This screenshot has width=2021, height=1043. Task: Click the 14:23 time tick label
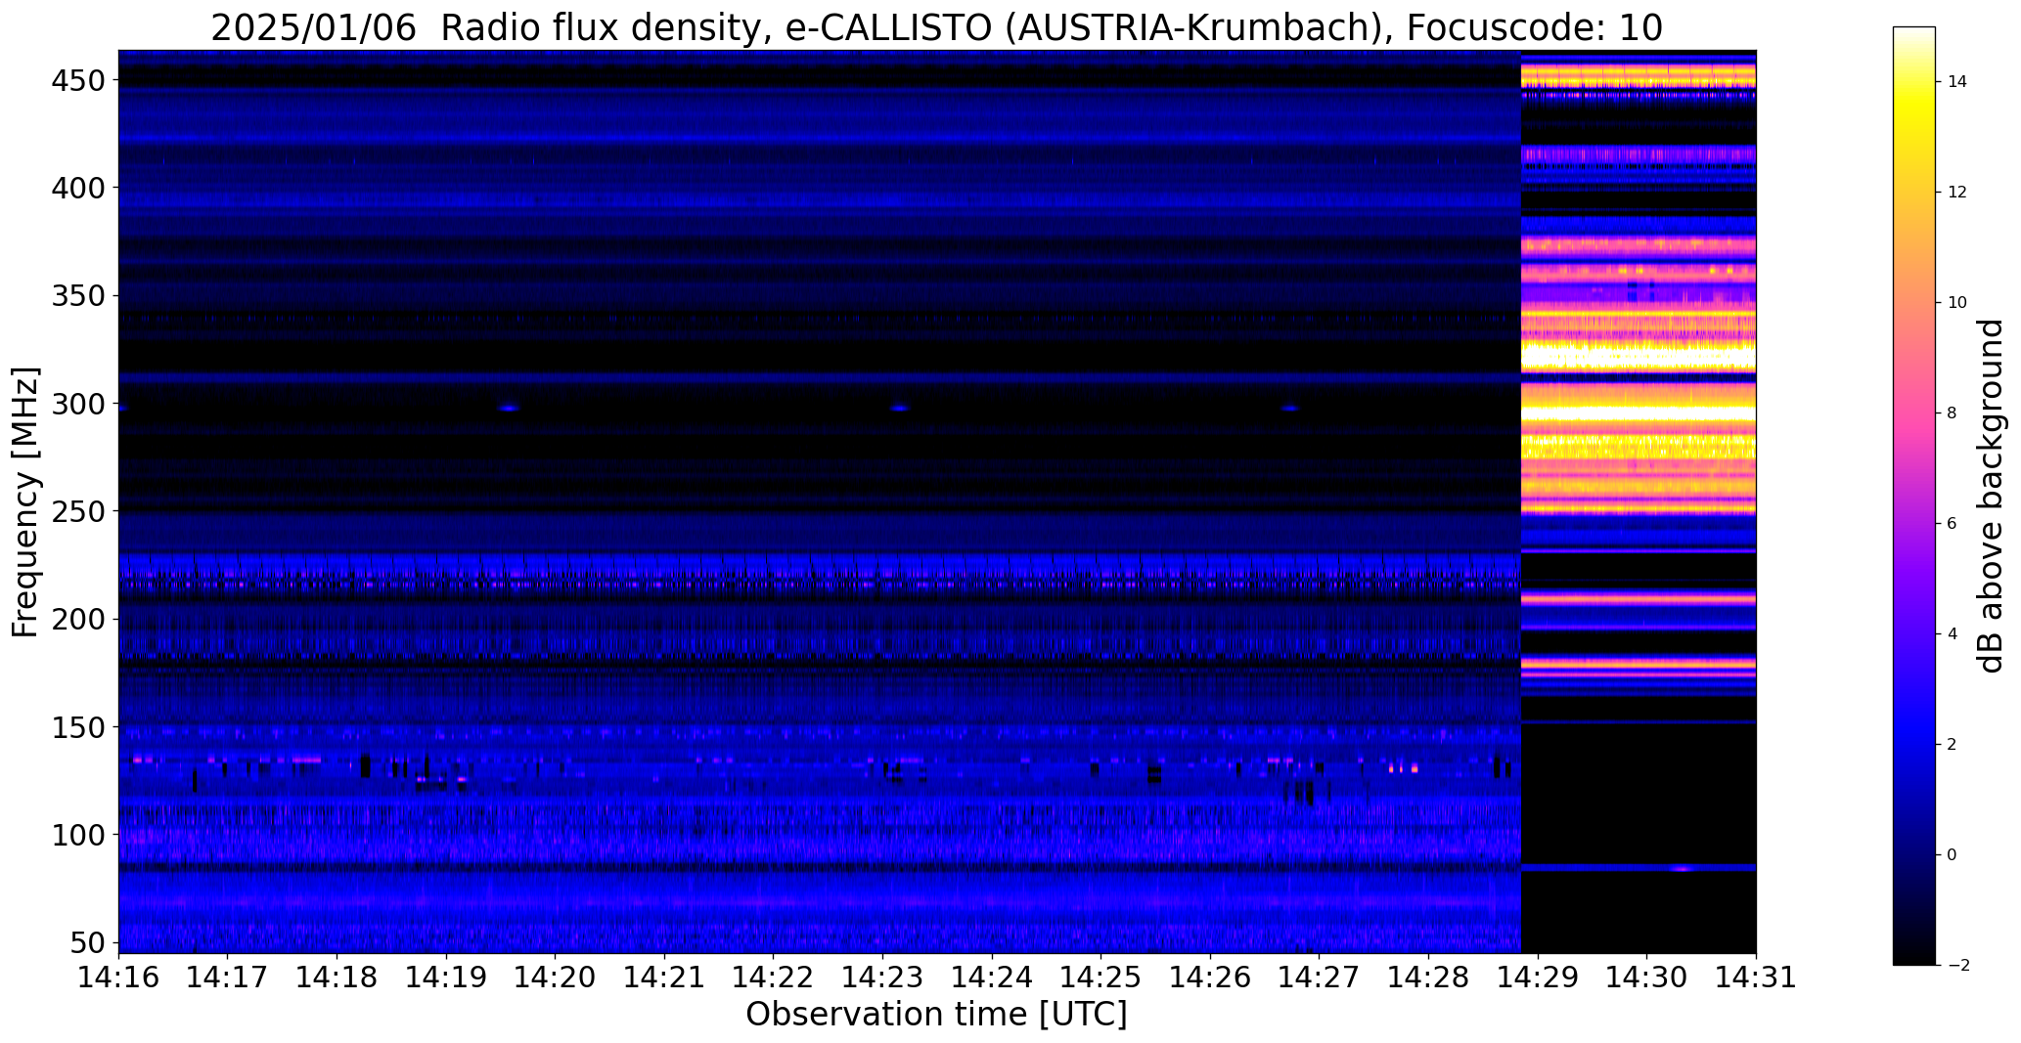[x=882, y=978]
